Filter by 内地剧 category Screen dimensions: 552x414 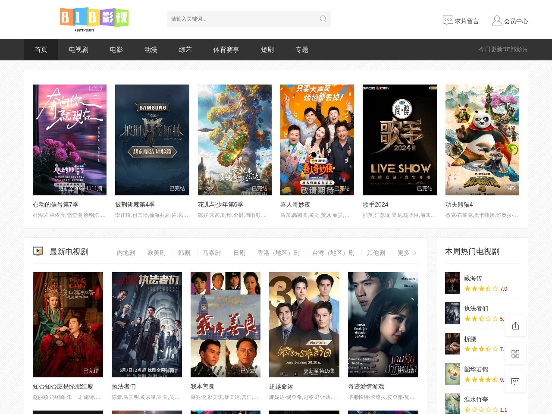coord(126,253)
